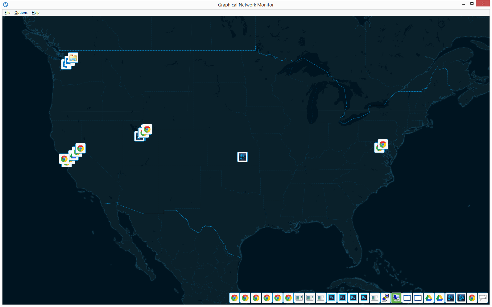Select the top Chrome icon near Washington DC
Image resolution: width=492 pixels, height=307 pixels.
(x=383, y=144)
